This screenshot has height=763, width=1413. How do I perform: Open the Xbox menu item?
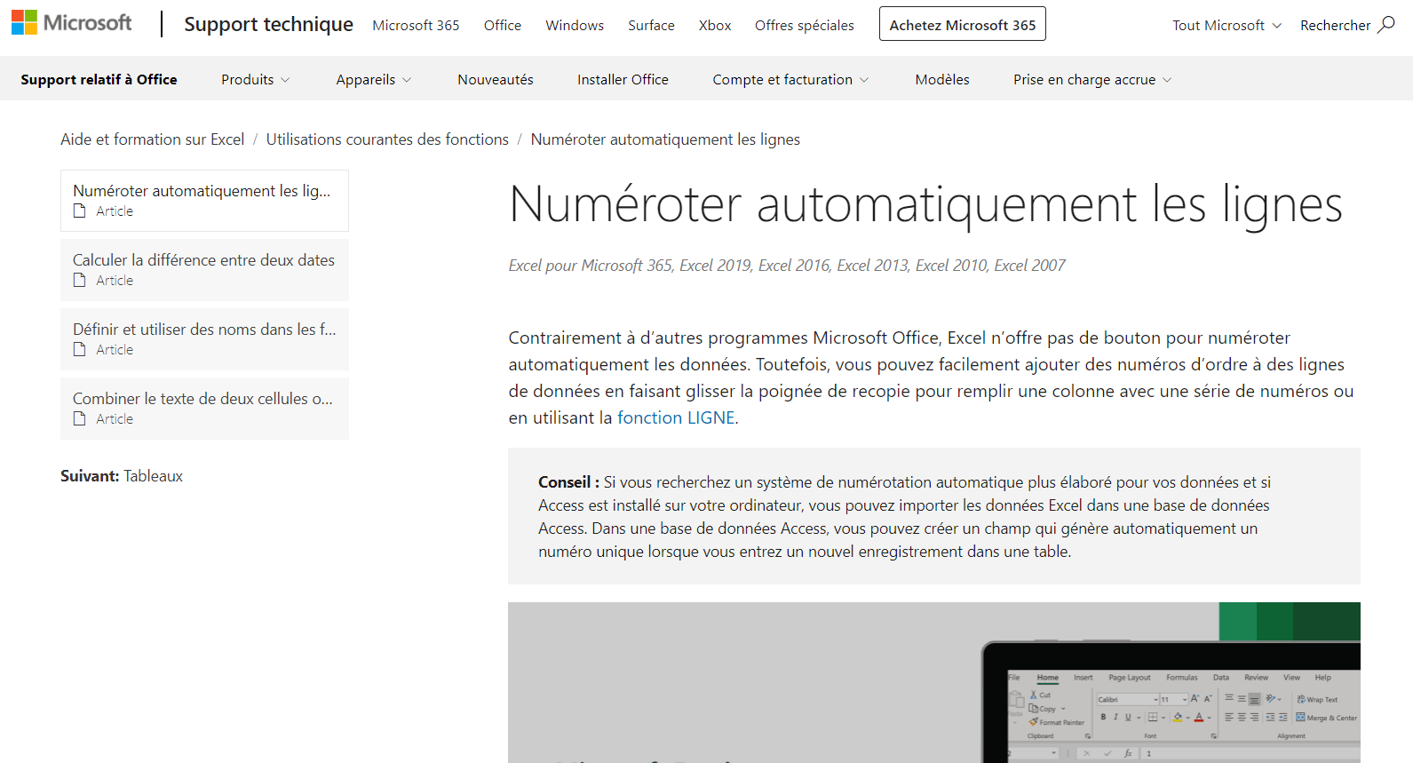pos(715,25)
